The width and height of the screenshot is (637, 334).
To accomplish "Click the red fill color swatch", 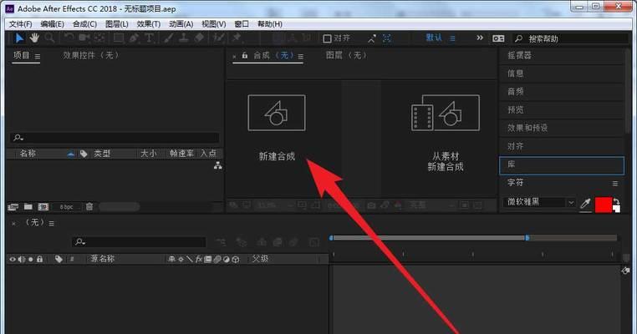I will tap(604, 205).
